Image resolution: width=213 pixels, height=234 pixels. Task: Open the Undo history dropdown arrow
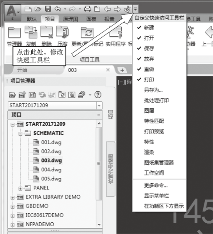[x=65, y=9]
